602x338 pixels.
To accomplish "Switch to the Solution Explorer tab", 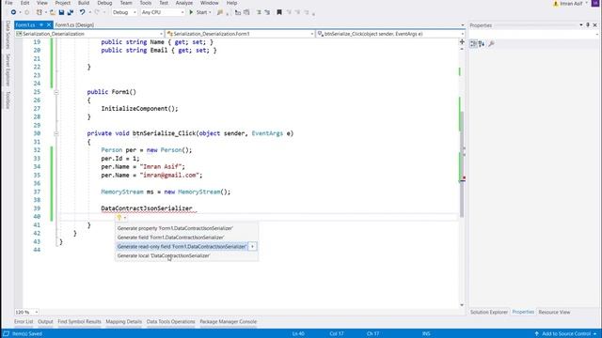I will (489, 313).
